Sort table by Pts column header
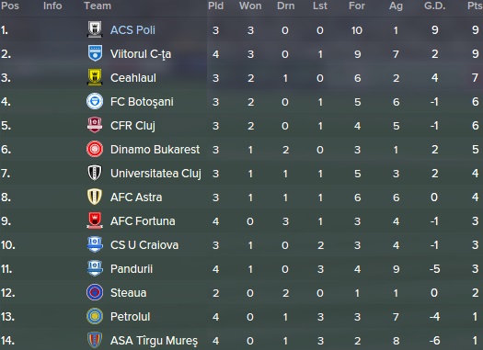Image resolution: width=483 pixels, height=350 pixels. [475, 6]
